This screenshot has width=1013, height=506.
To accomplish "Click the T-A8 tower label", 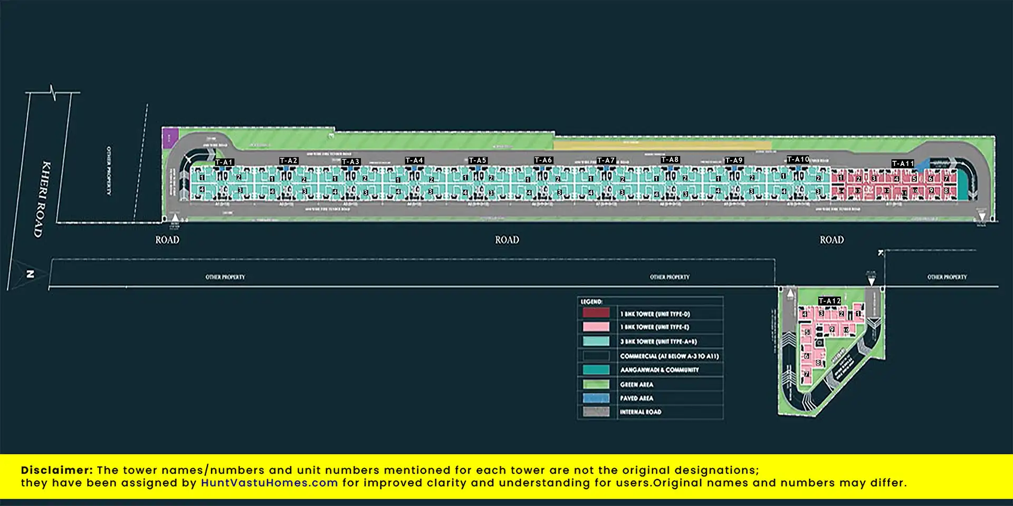I will 670,160.
